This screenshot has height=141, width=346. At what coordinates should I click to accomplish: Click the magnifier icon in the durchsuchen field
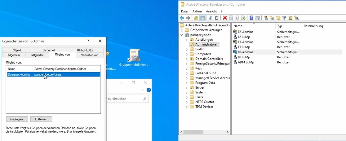(144, 99)
